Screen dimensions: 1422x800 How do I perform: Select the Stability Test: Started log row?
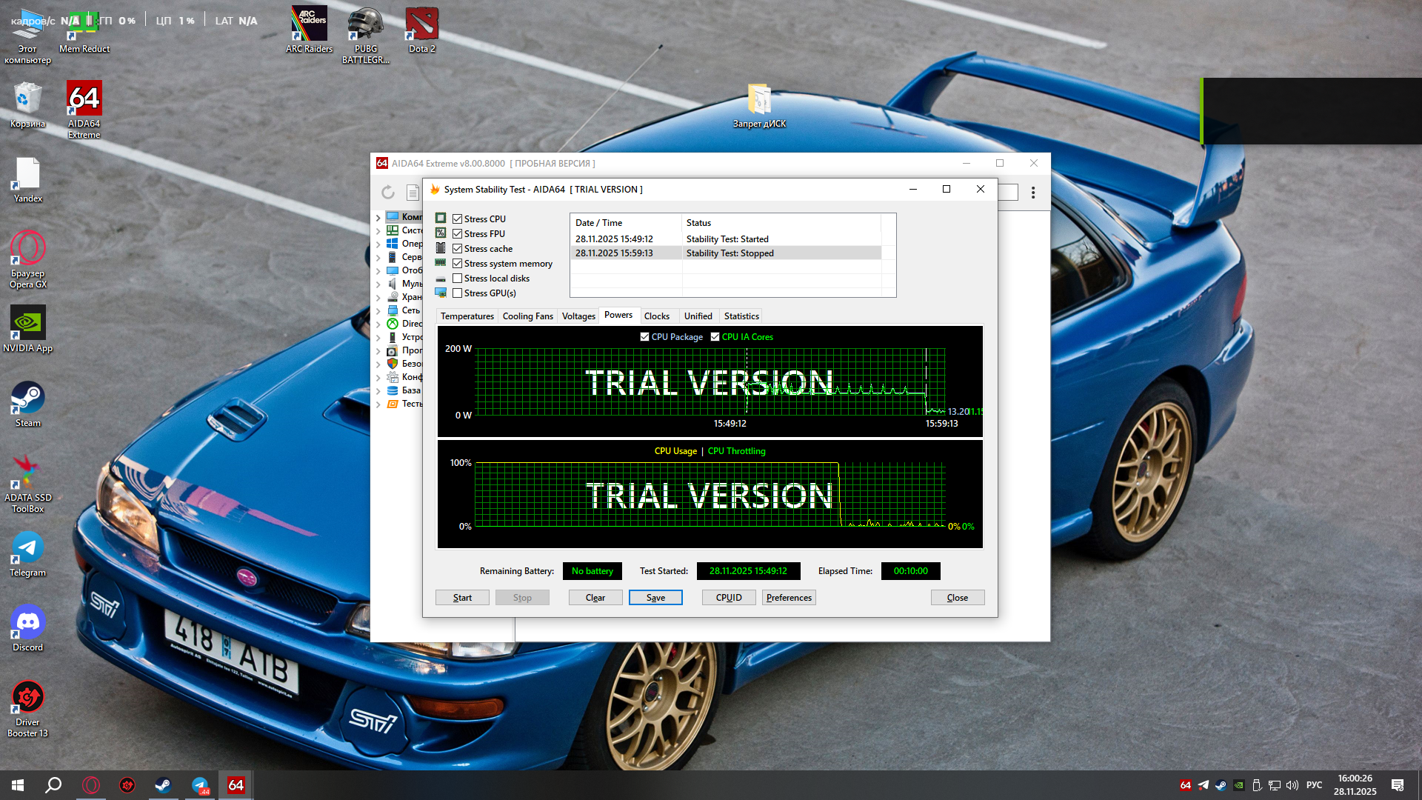click(726, 239)
